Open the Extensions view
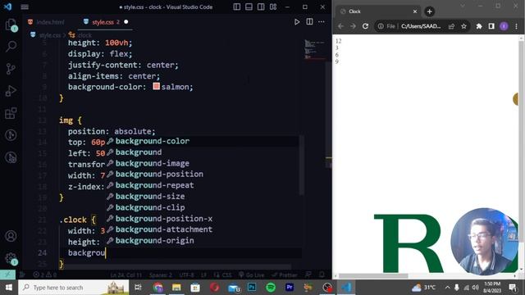Image resolution: width=525 pixels, height=295 pixels. click(11, 113)
